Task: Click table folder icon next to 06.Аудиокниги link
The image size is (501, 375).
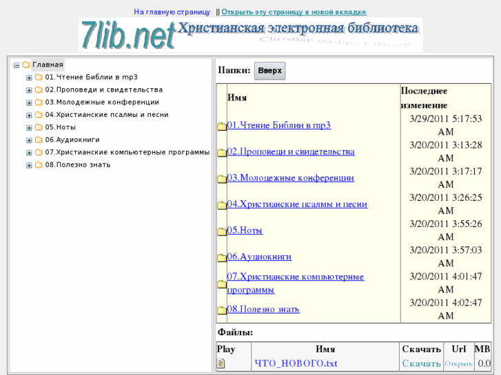Action: point(222,257)
